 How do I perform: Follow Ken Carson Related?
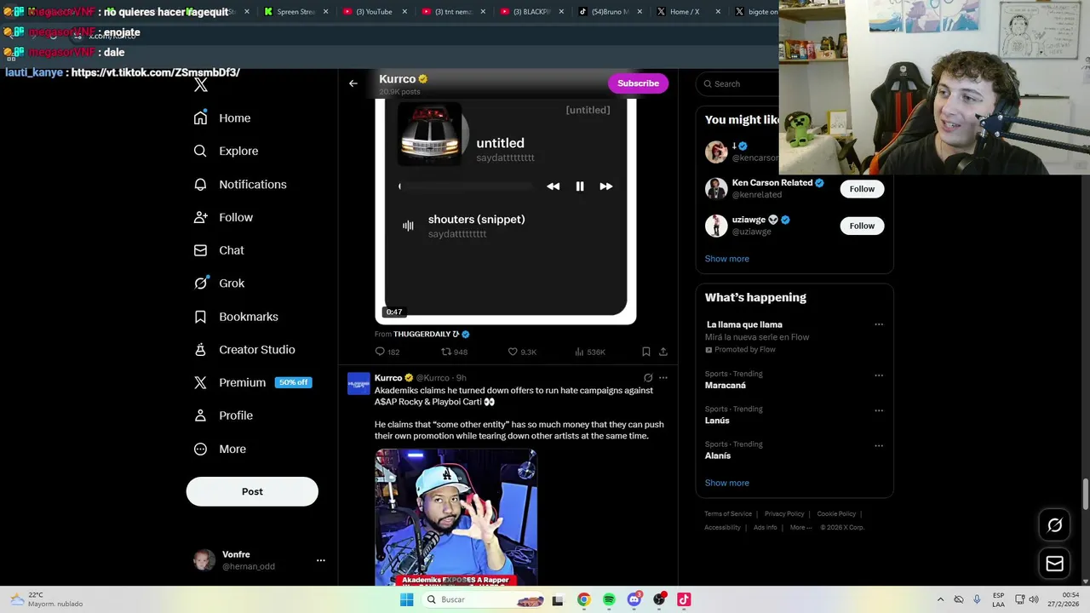pos(862,189)
